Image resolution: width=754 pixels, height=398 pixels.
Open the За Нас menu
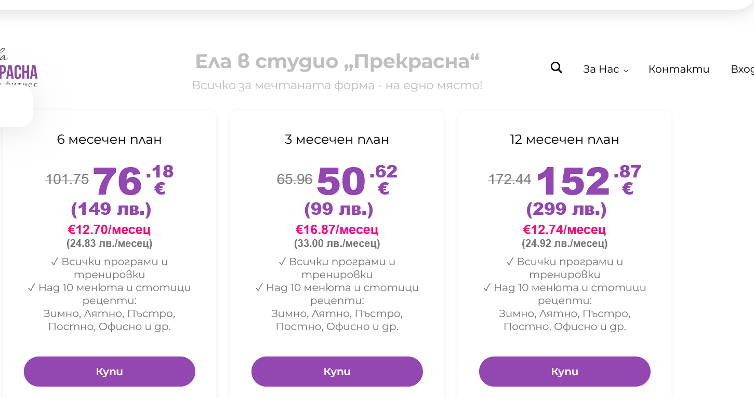coord(601,70)
